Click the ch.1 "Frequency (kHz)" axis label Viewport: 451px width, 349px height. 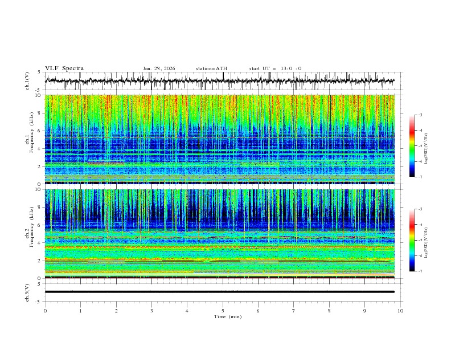[32, 131]
